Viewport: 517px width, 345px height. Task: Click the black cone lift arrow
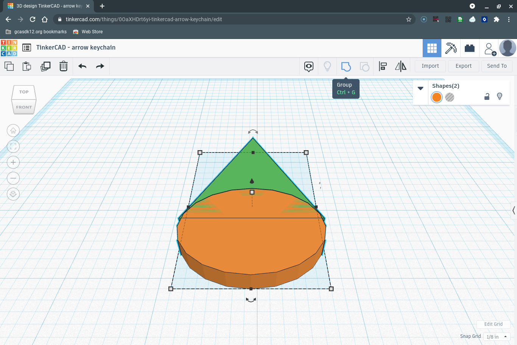(x=252, y=181)
